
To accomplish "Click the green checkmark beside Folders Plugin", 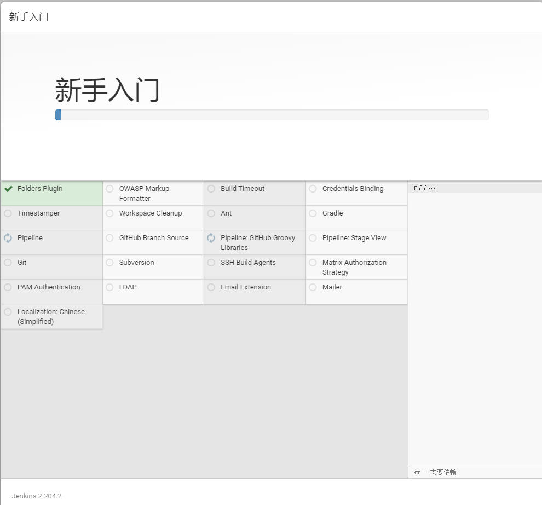I will click(8, 189).
